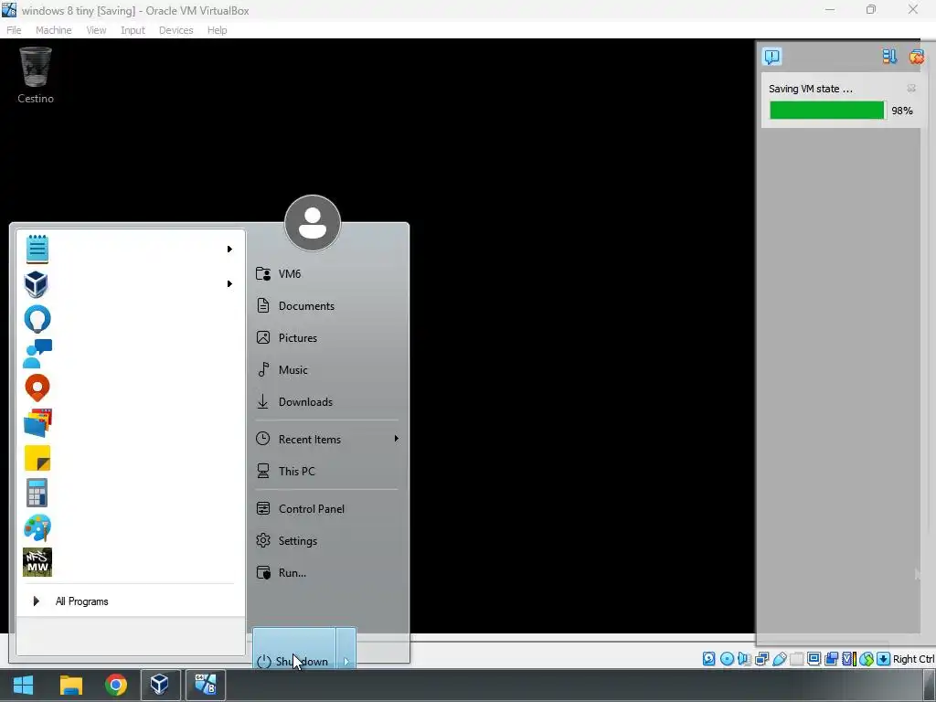
Task: Click the Windows Start button on taskbar
Action: point(23,685)
